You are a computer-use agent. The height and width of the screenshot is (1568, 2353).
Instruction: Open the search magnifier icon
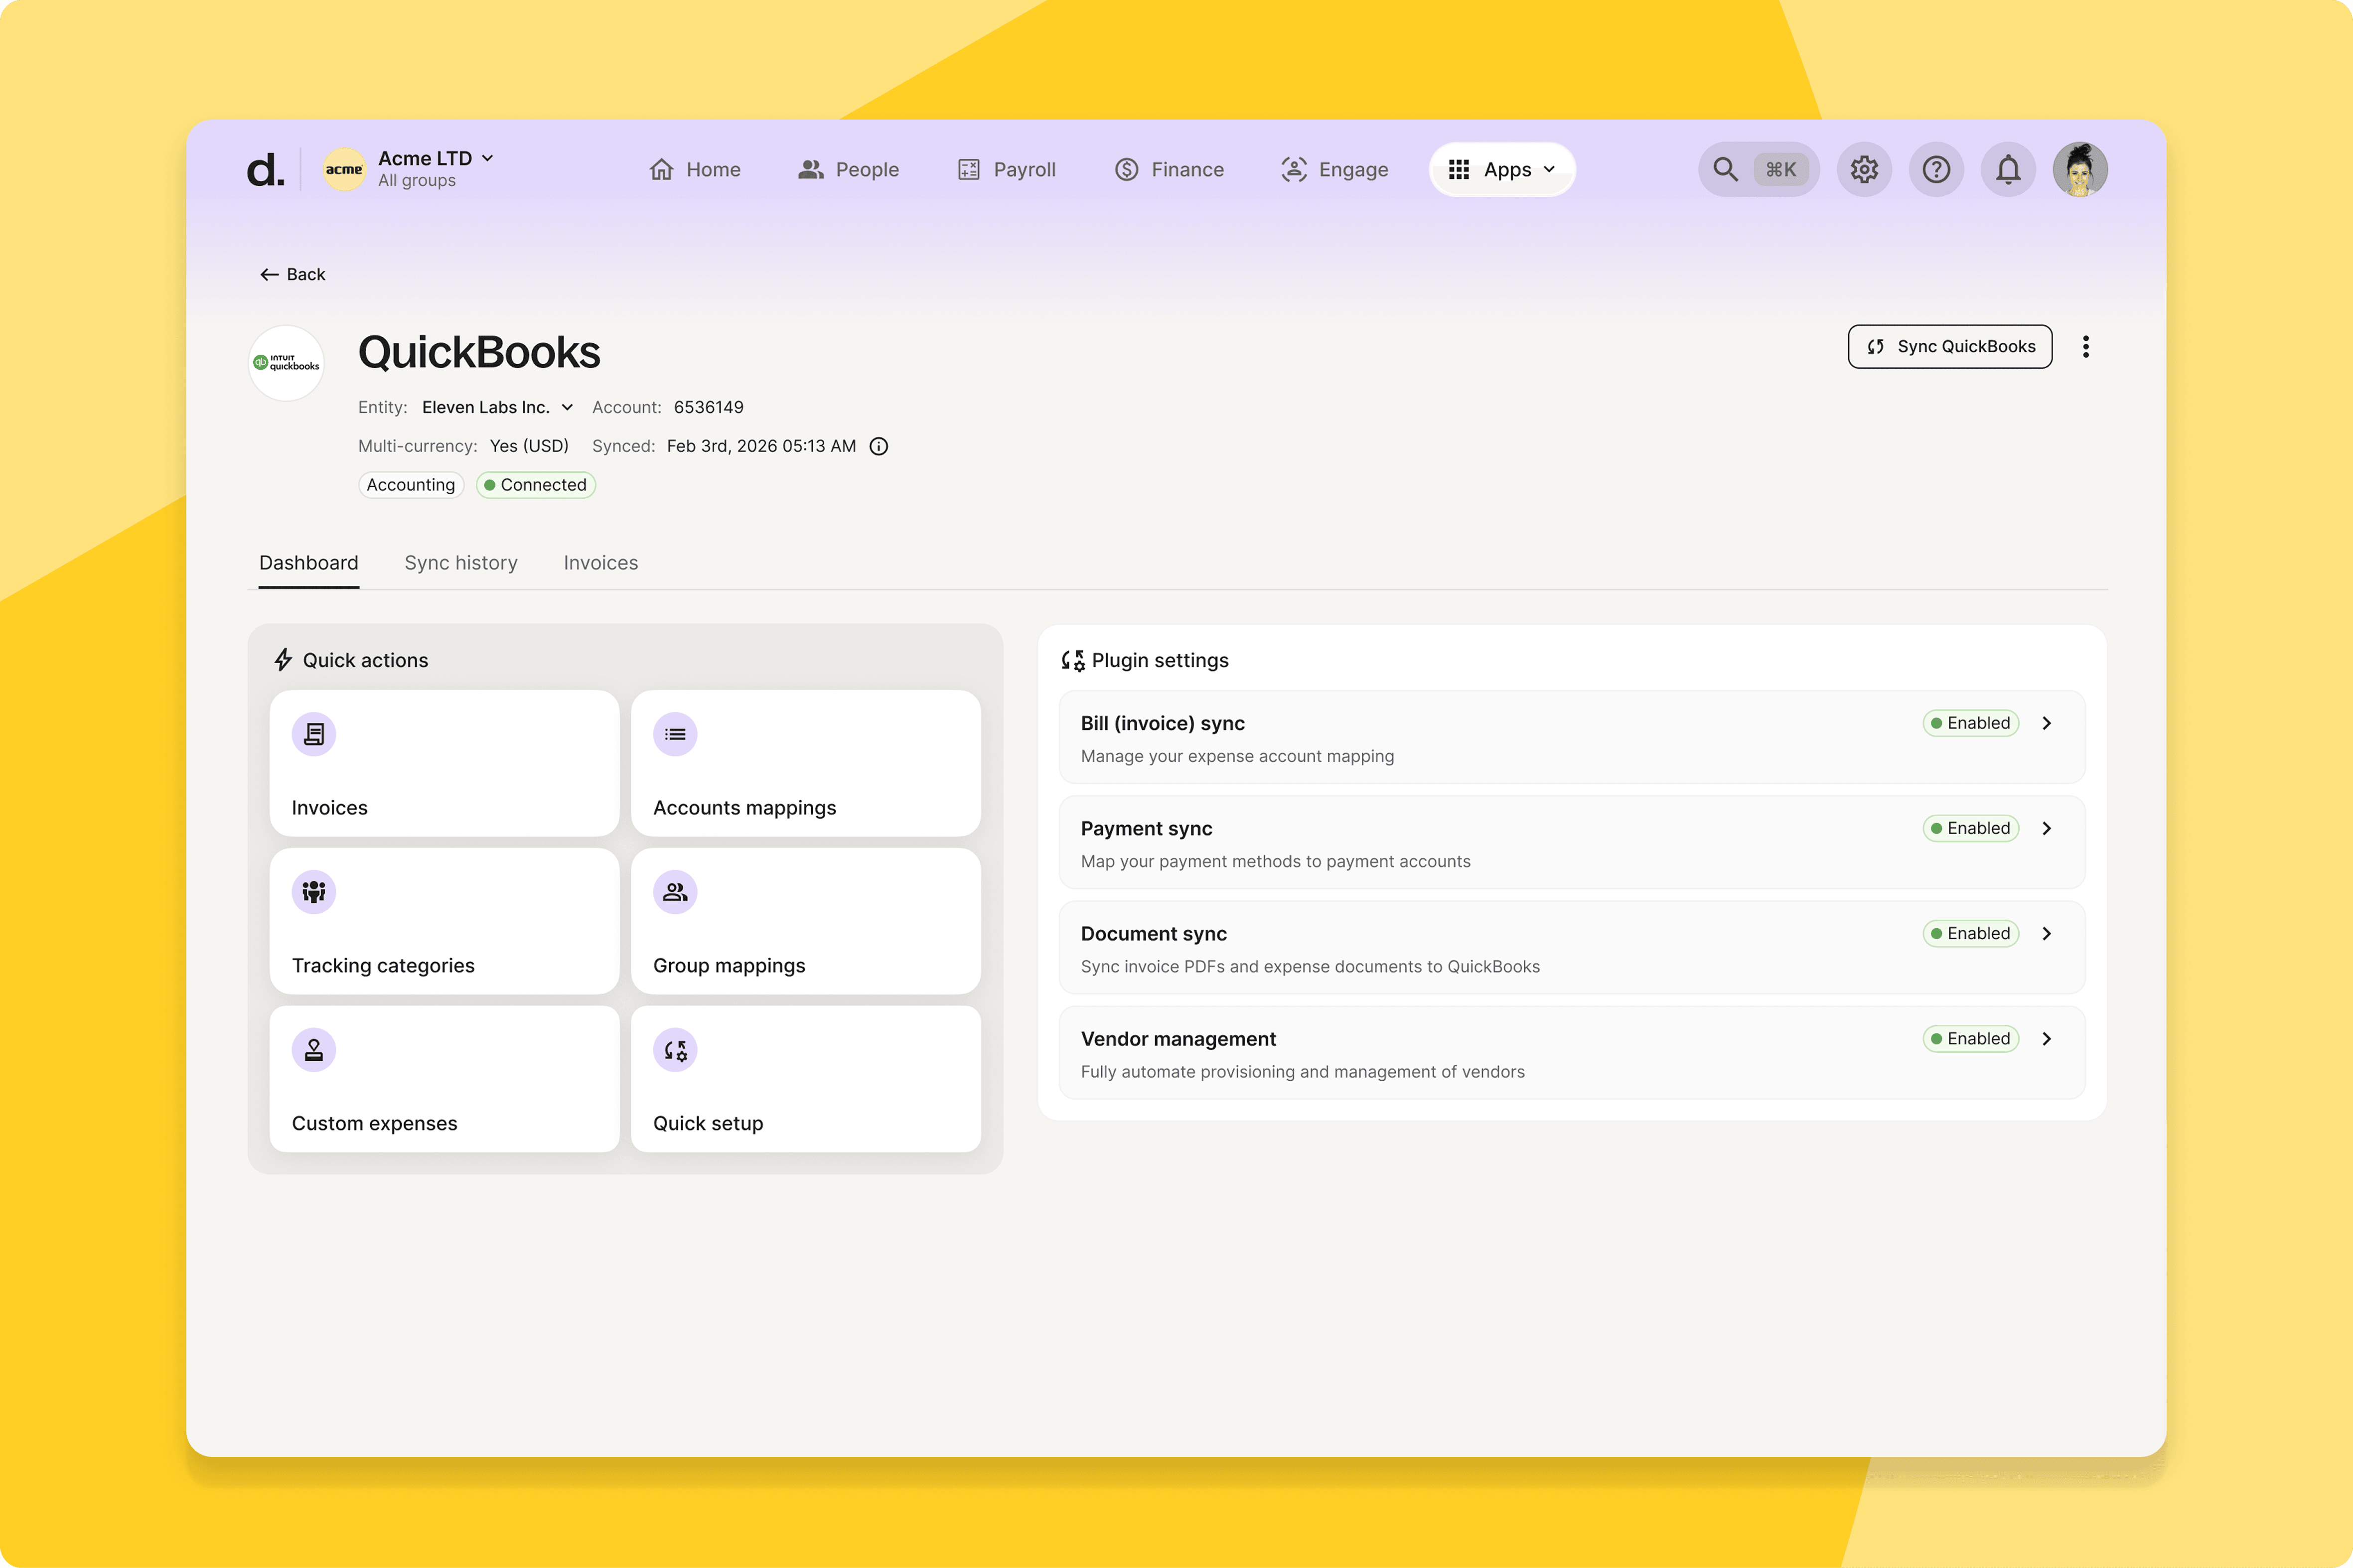tap(1725, 169)
